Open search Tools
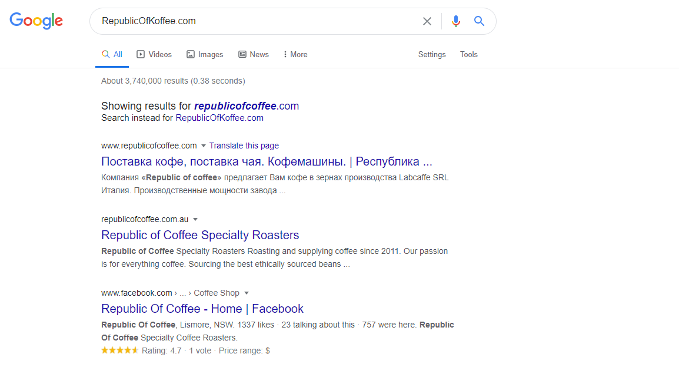 (469, 54)
